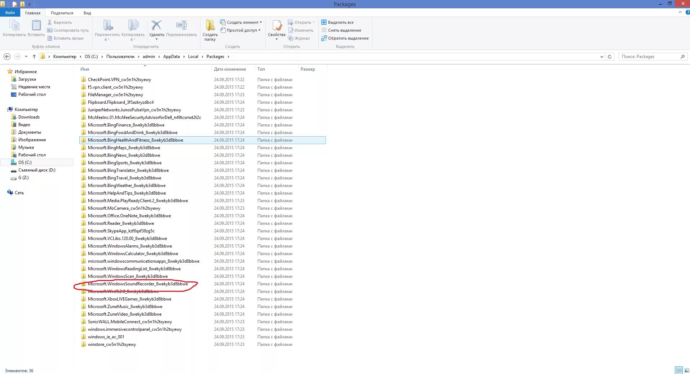This screenshot has width=690, height=374.
Task: Select Downloads under Компьютер
Action: [x=29, y=117]
